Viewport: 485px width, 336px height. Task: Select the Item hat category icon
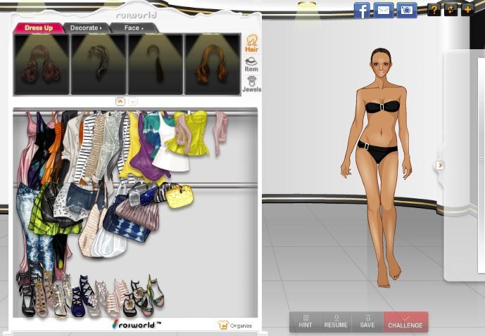251,65
